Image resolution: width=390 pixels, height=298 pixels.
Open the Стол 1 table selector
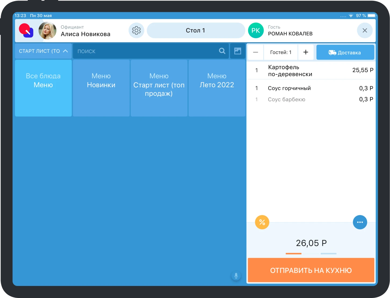pyautogui.click(x=196, y=30)
